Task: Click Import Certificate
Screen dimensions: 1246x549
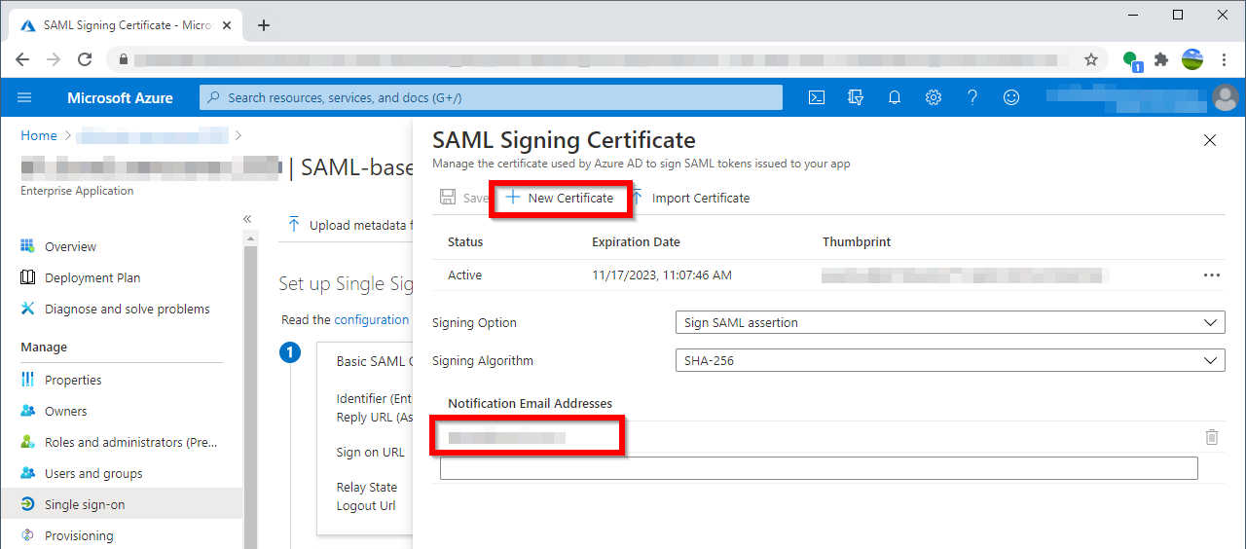Action: click(690, 198)
